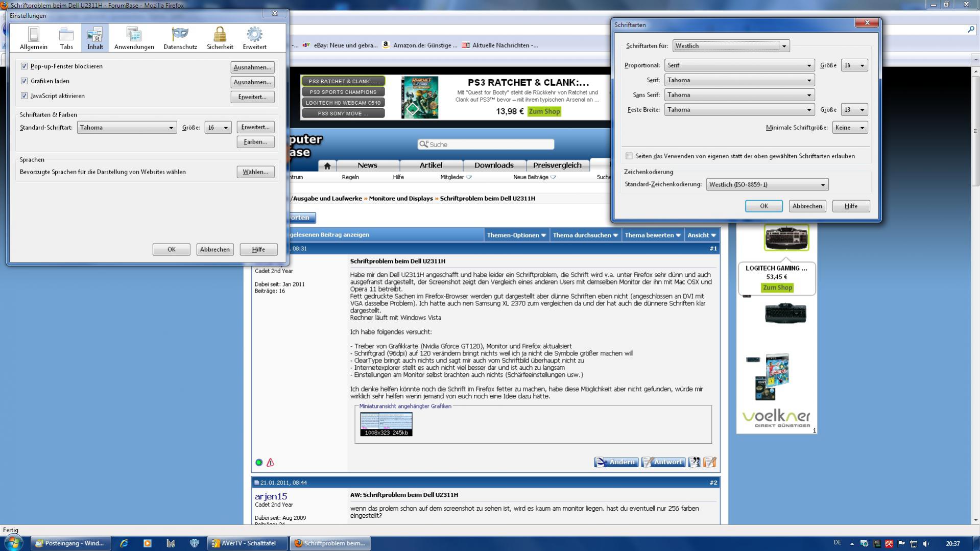Toggle Pop-up-Fenster blockieren checkbox
The width and height of the screenshot is (980, 551).
24,66
